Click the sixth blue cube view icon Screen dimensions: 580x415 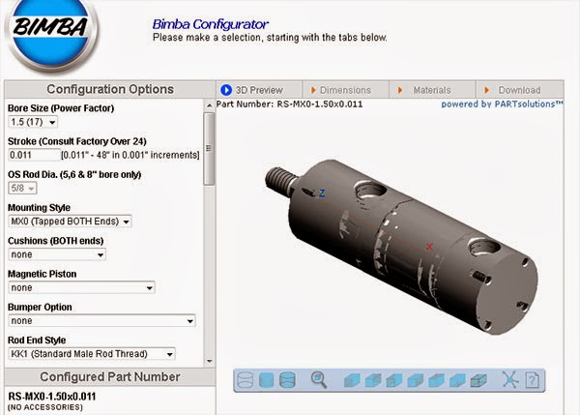pos(457,380)
